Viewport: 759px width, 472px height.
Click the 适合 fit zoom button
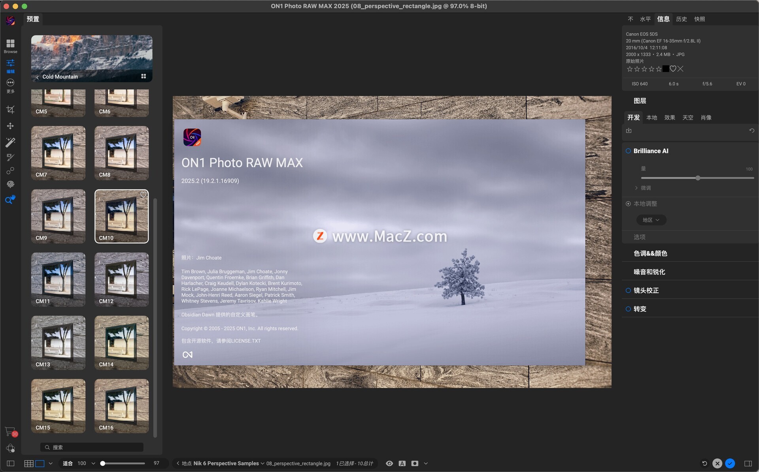point(68,463)
